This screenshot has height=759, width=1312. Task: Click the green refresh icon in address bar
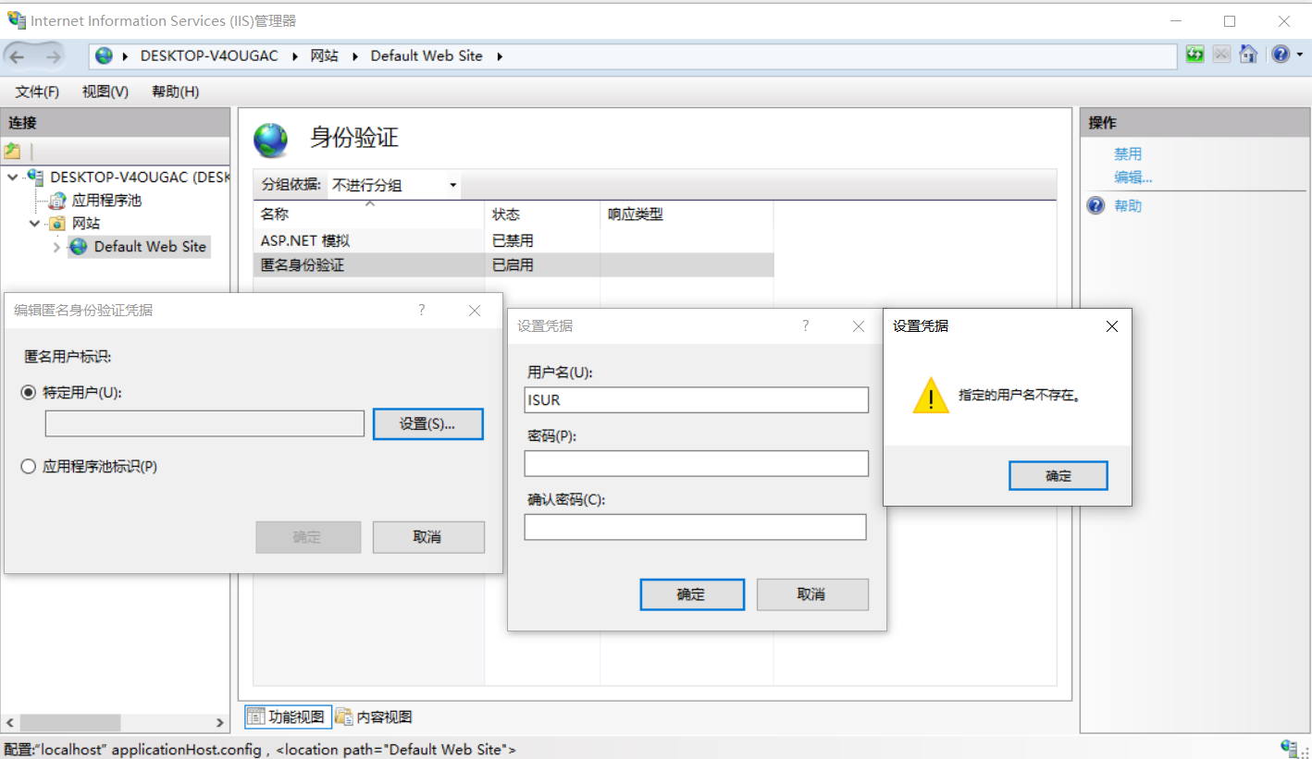coord(1195,55)
